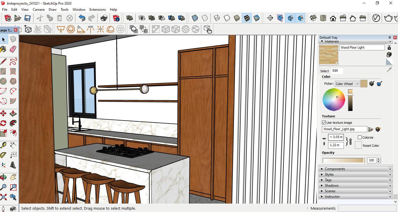Click the Reset Color button
This screenshot has width=398, height=212.
tap(358, 145)
